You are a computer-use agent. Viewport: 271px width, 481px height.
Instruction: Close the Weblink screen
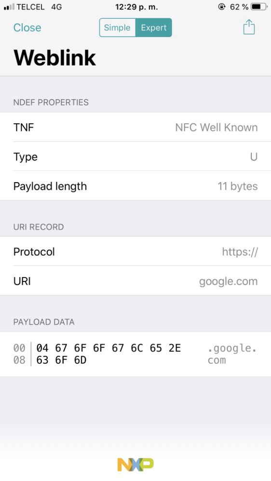27,27
